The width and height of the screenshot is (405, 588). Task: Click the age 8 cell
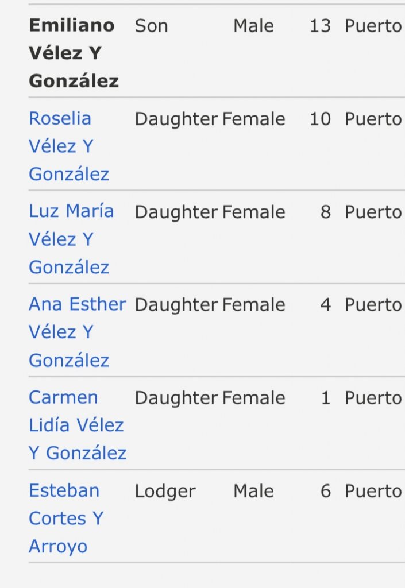click(325, 212)
